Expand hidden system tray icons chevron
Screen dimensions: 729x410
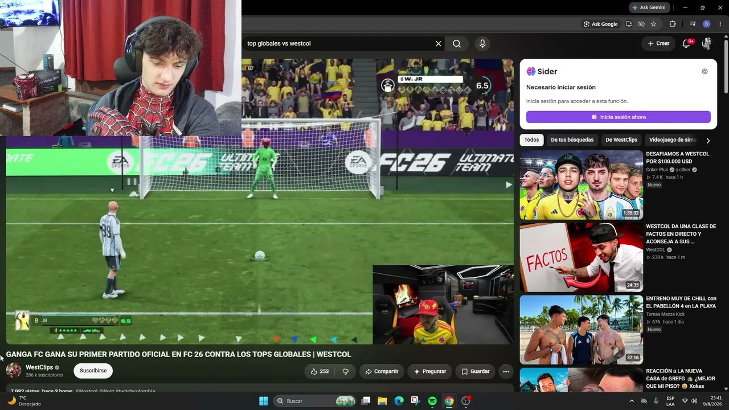(x=632, y=401)
